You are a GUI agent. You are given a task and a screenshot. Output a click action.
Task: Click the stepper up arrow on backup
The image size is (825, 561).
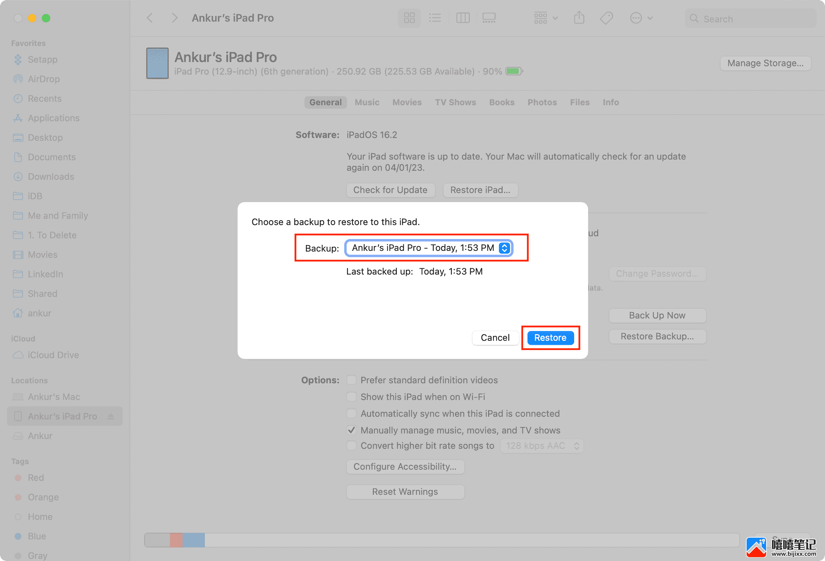point(505,245)
